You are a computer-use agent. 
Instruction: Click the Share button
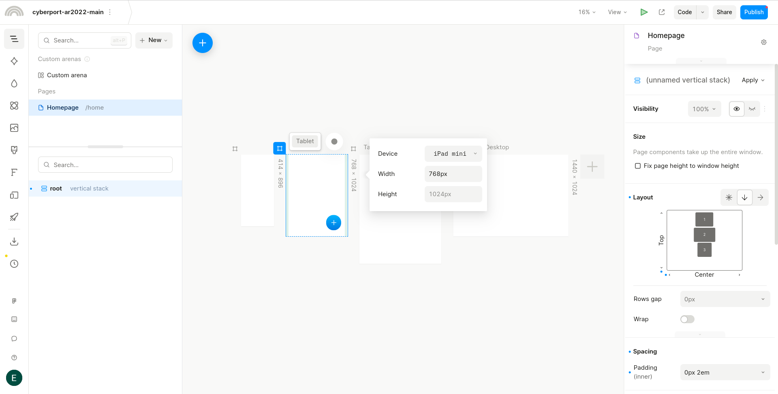tap(724, 12)
